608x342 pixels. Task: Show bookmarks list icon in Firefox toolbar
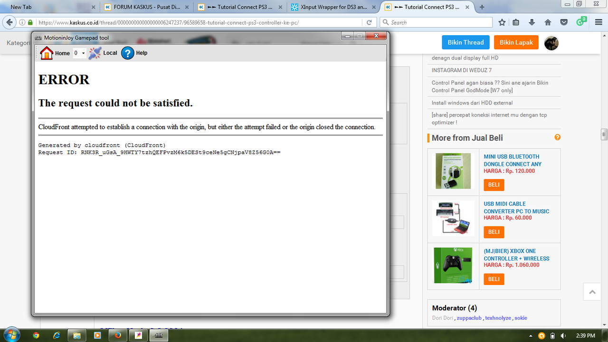coord(516,22)
